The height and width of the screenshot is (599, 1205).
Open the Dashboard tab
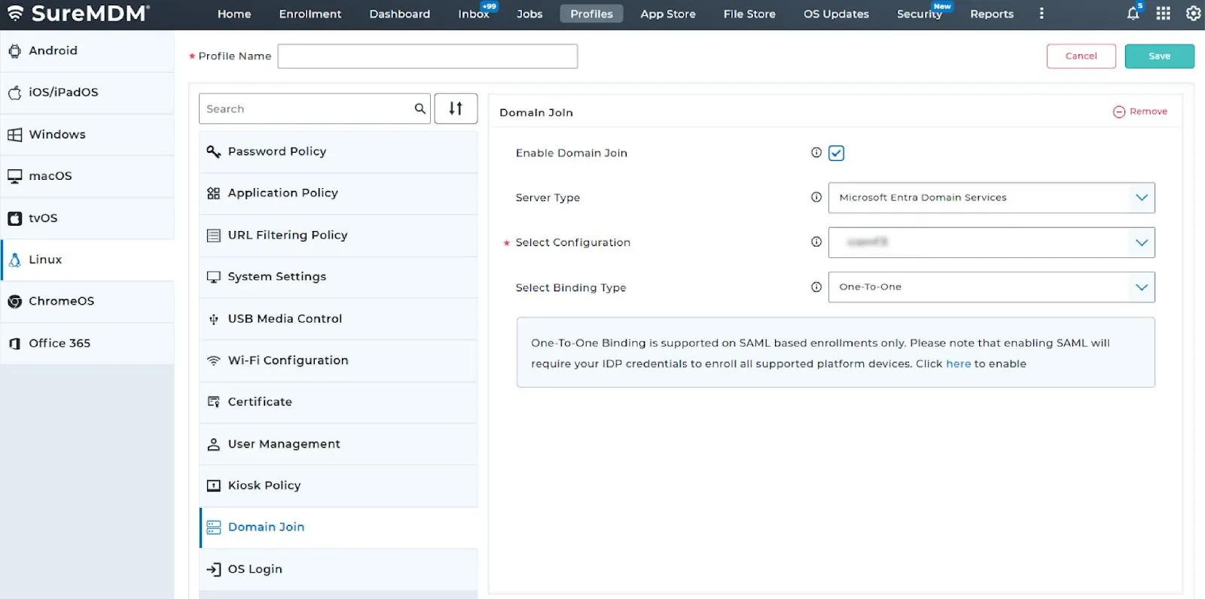399,14
